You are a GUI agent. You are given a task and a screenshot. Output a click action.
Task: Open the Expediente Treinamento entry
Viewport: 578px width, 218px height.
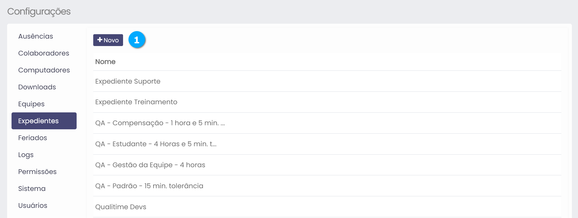(136, 102)
